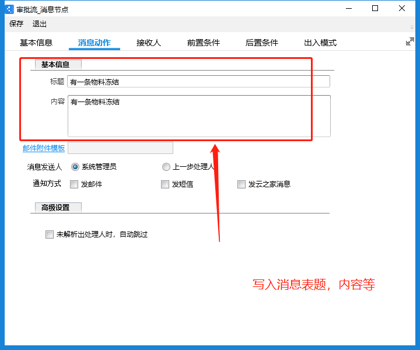Click the 邮件附件模板 input box
Viewport: 420px width, 350px height.
[120, 148]
